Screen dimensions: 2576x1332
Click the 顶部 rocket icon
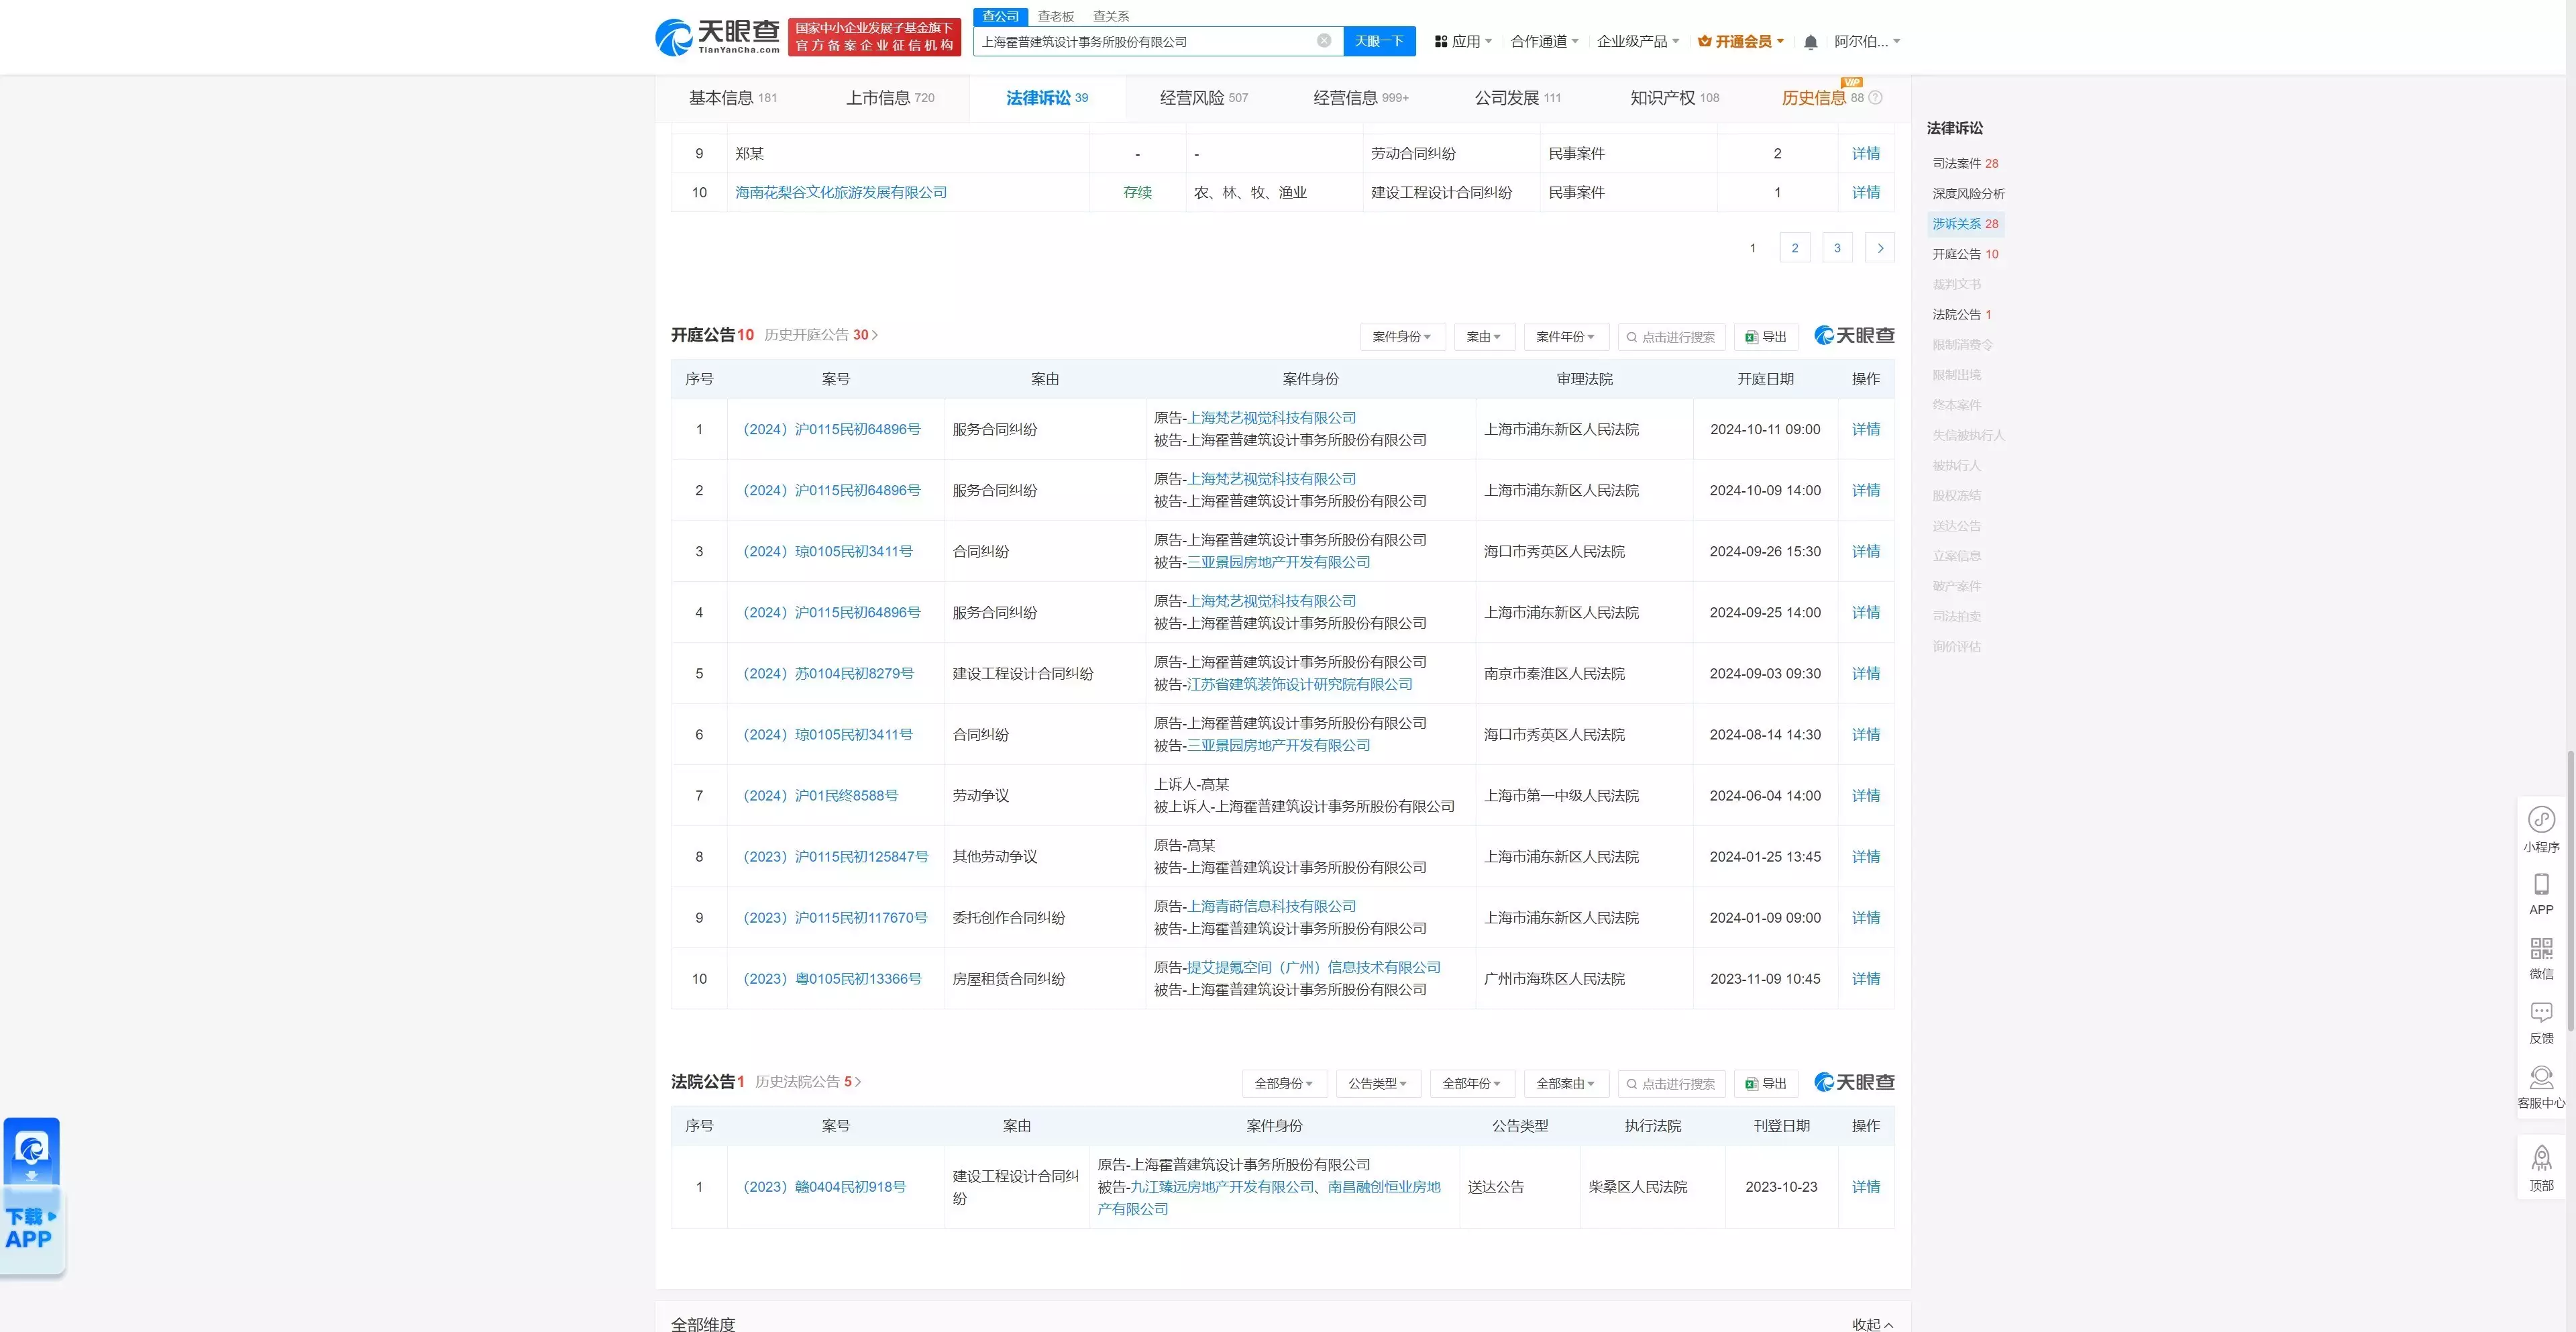point(2541,1169)
